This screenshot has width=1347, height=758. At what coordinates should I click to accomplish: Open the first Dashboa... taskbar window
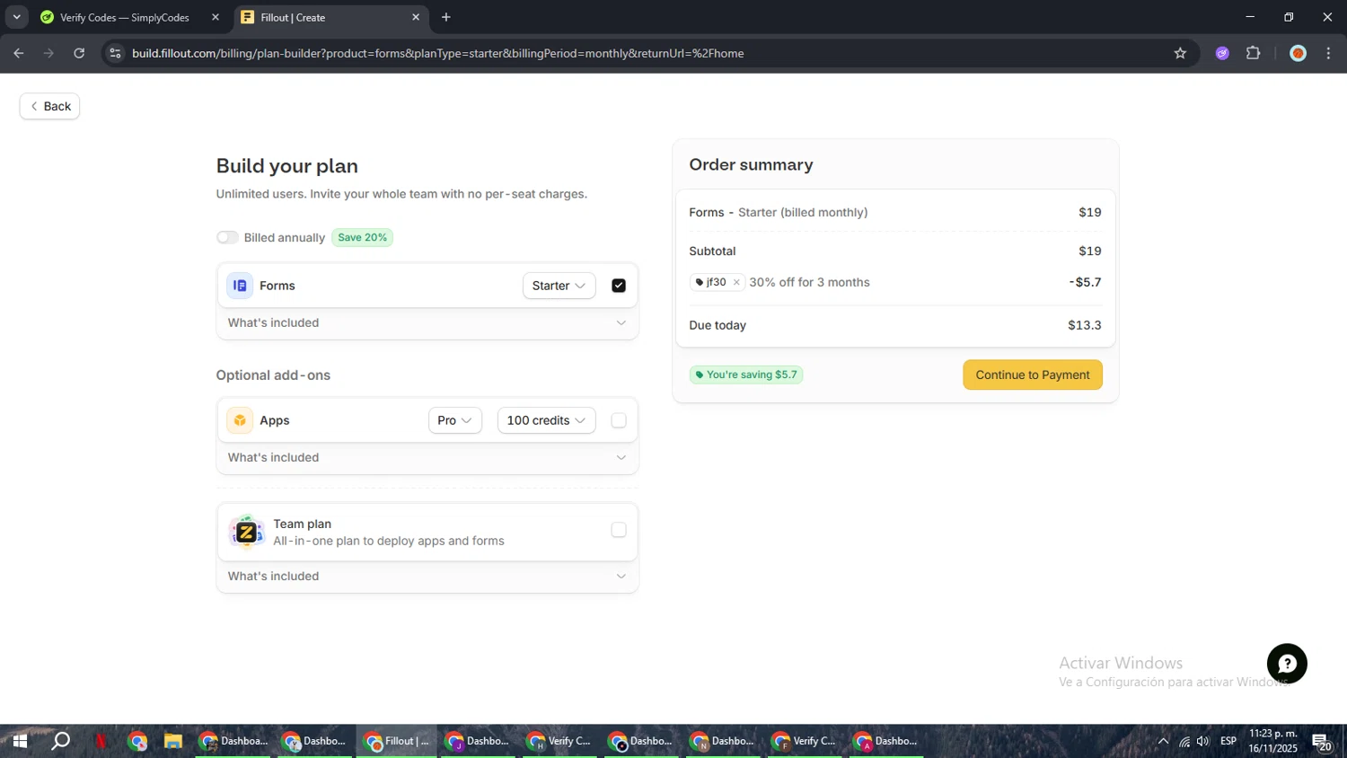pos(233,741)
